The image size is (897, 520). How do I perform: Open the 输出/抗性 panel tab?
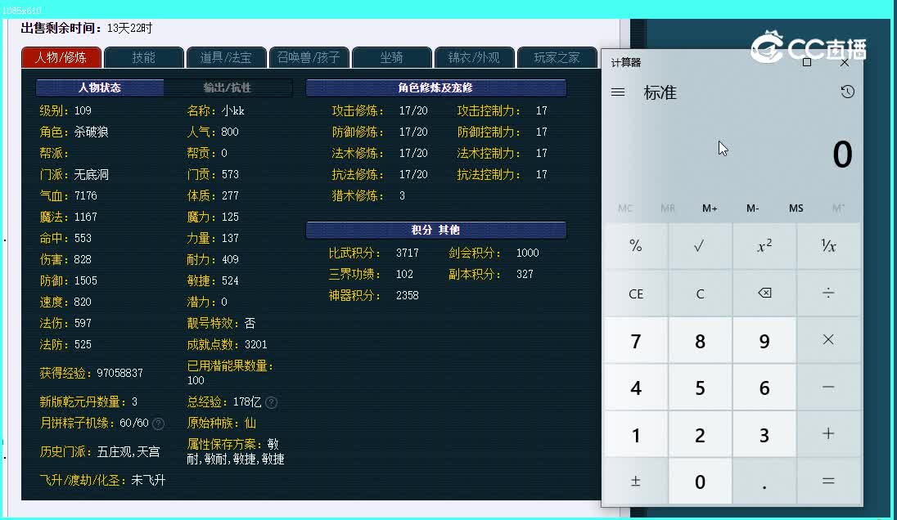tap(229, 87)
